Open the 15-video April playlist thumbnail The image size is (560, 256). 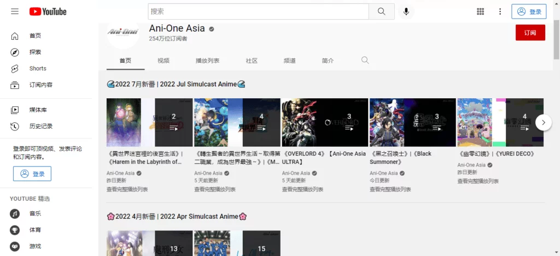[237, 243]
